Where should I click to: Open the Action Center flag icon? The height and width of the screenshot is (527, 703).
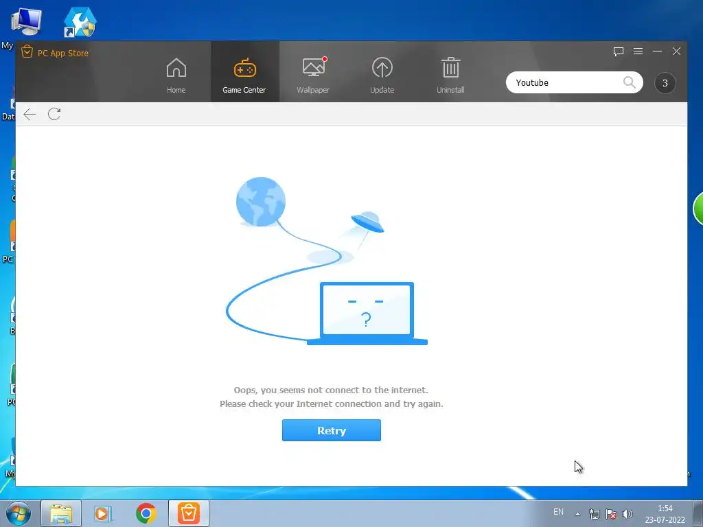(611, 514)
